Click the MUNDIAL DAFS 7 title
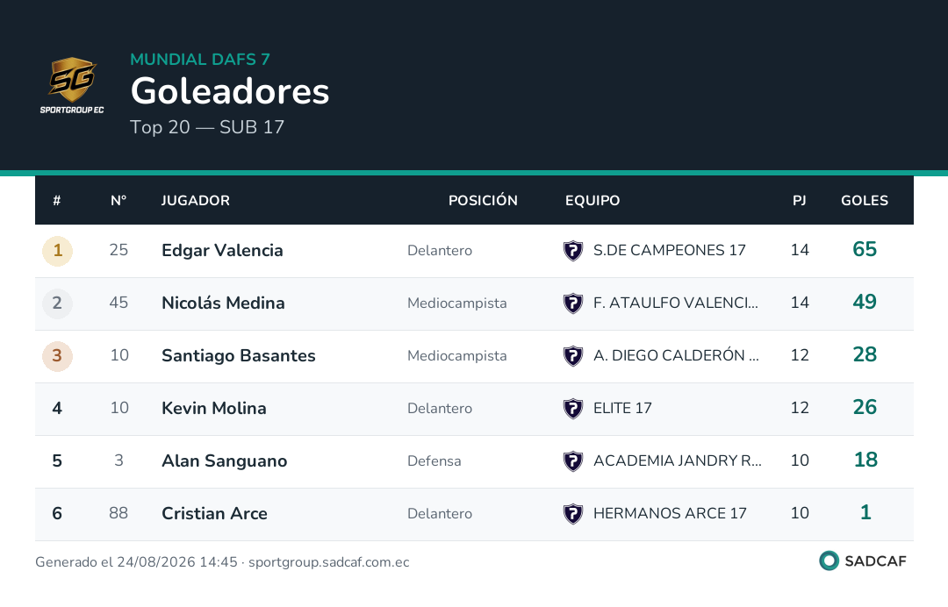The width and height of the screenshot is (948, 607). pyautogui.click(x=200, y=59)
